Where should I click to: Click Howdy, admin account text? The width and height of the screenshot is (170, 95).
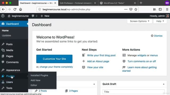tap(157, 16)
